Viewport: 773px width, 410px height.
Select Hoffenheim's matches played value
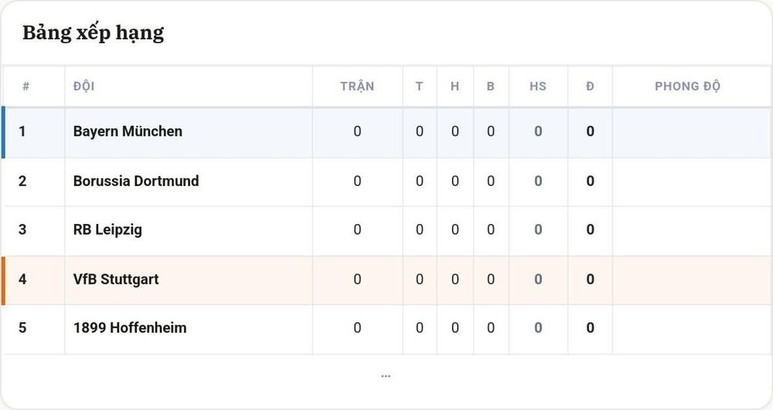tap(357, 328)
